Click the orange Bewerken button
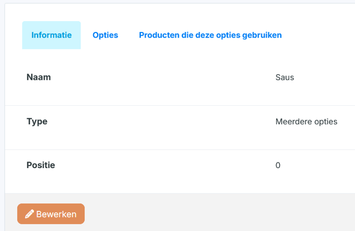Viewport: 355px width, 231px height. click(51, 214)
